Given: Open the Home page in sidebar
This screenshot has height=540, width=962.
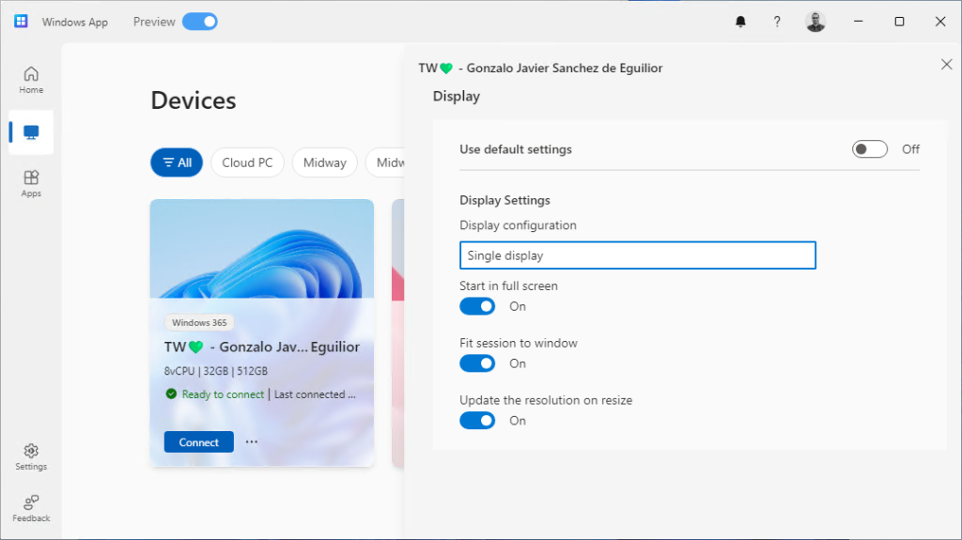Looking at the screenshot, I should coord(31,80).
